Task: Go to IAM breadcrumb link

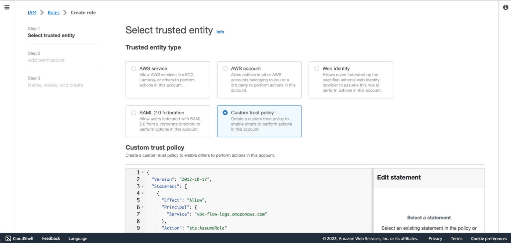Action: (x=32, y=13)
